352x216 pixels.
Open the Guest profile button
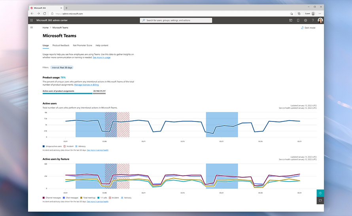click(310, 14)
